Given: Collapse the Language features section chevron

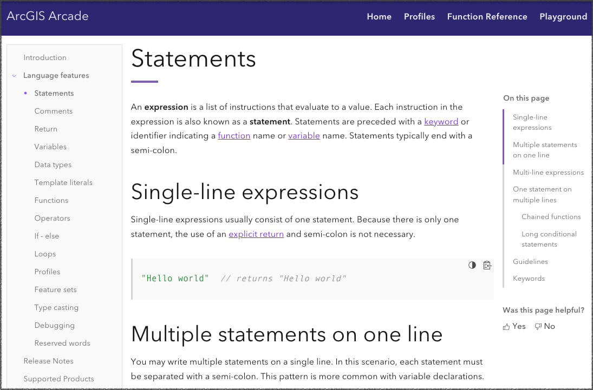Looking at the screenshot, I should 14,76.
